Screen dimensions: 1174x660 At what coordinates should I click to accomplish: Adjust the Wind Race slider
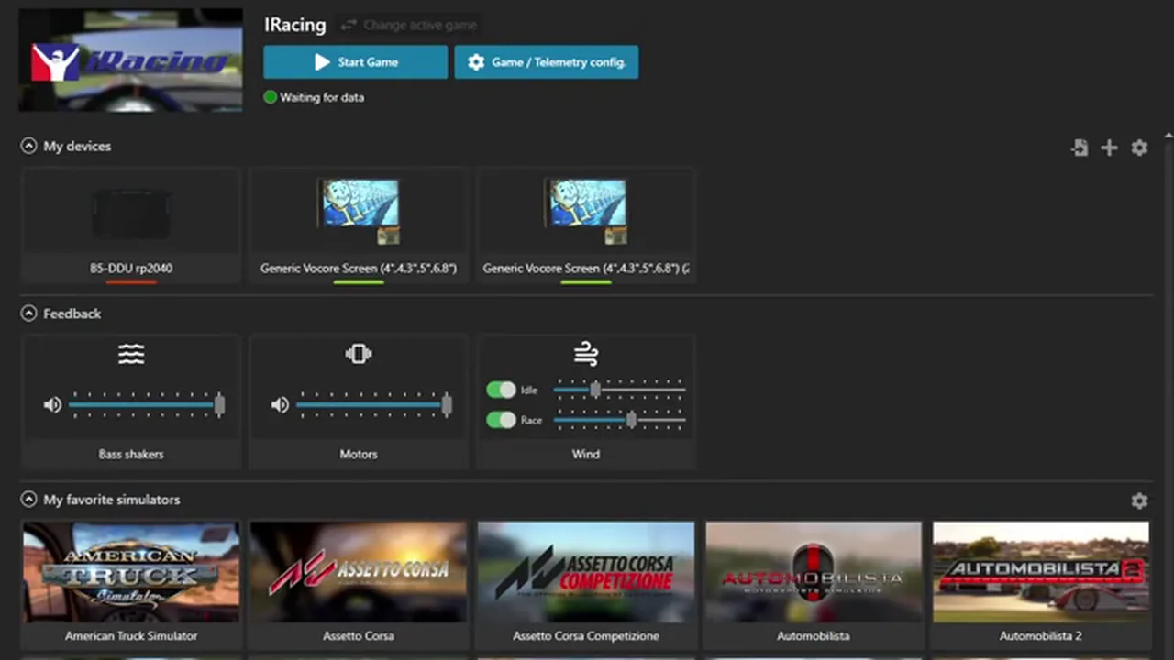619,420
